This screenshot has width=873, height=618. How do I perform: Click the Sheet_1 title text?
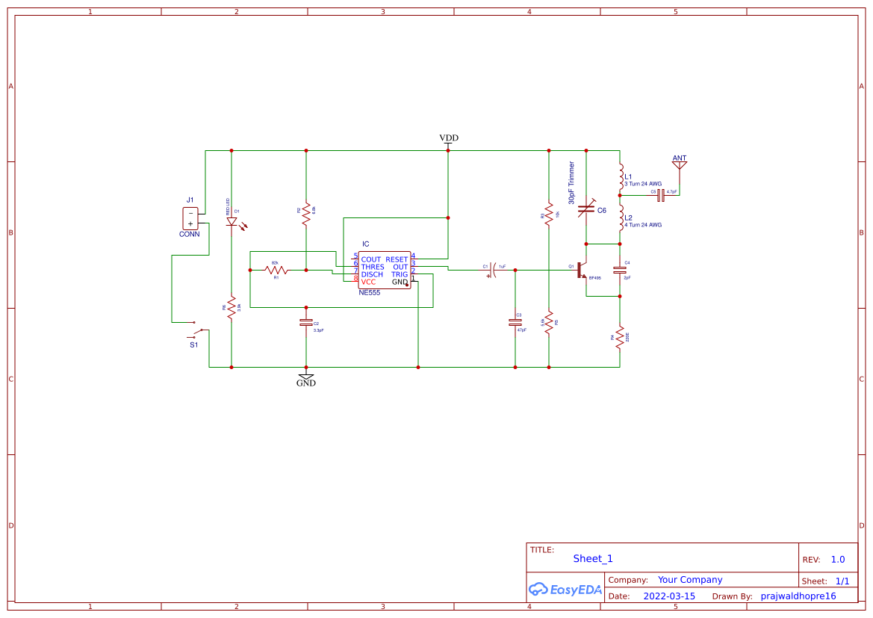593,558
